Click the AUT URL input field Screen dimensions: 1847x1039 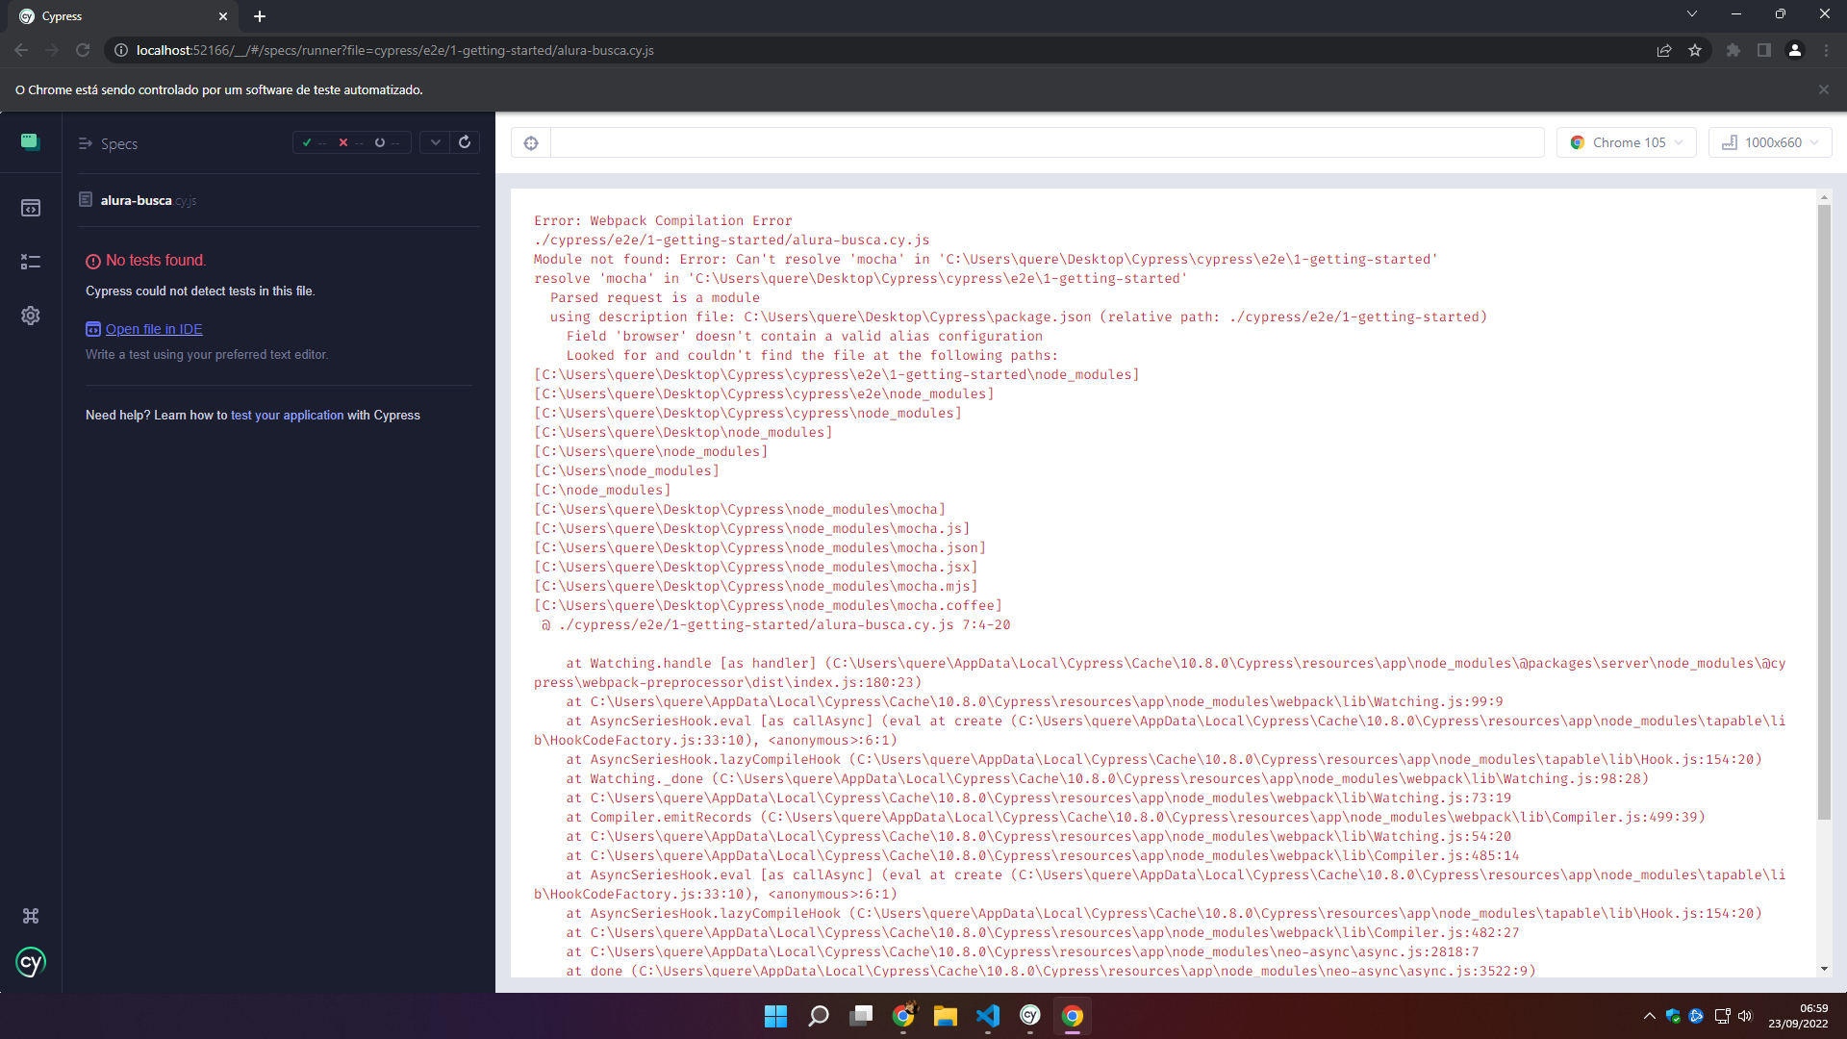1047,143
